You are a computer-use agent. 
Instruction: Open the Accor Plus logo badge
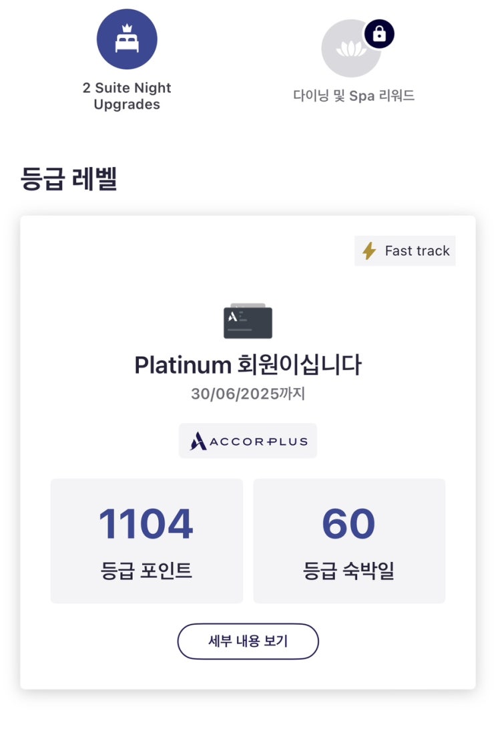[x=248, y=441]
